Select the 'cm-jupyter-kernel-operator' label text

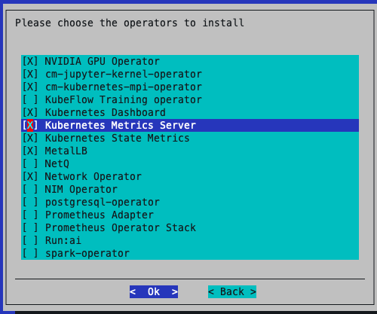coord(124,75)
